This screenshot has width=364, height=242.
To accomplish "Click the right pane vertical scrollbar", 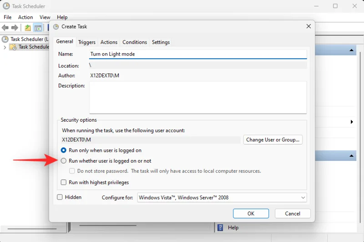I will coord(360,137).
